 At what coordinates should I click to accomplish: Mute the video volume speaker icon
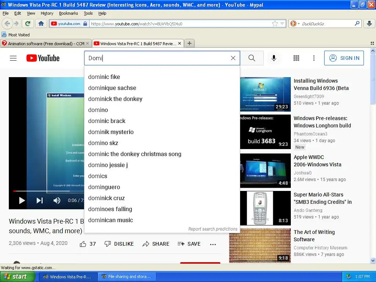click(x=57, y=200)
